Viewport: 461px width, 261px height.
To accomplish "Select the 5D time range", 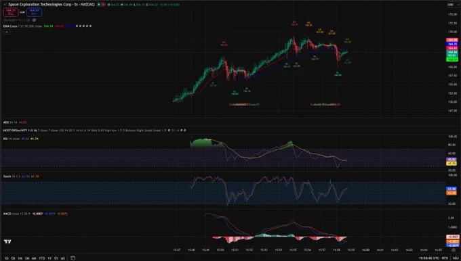I will (13, 258).
